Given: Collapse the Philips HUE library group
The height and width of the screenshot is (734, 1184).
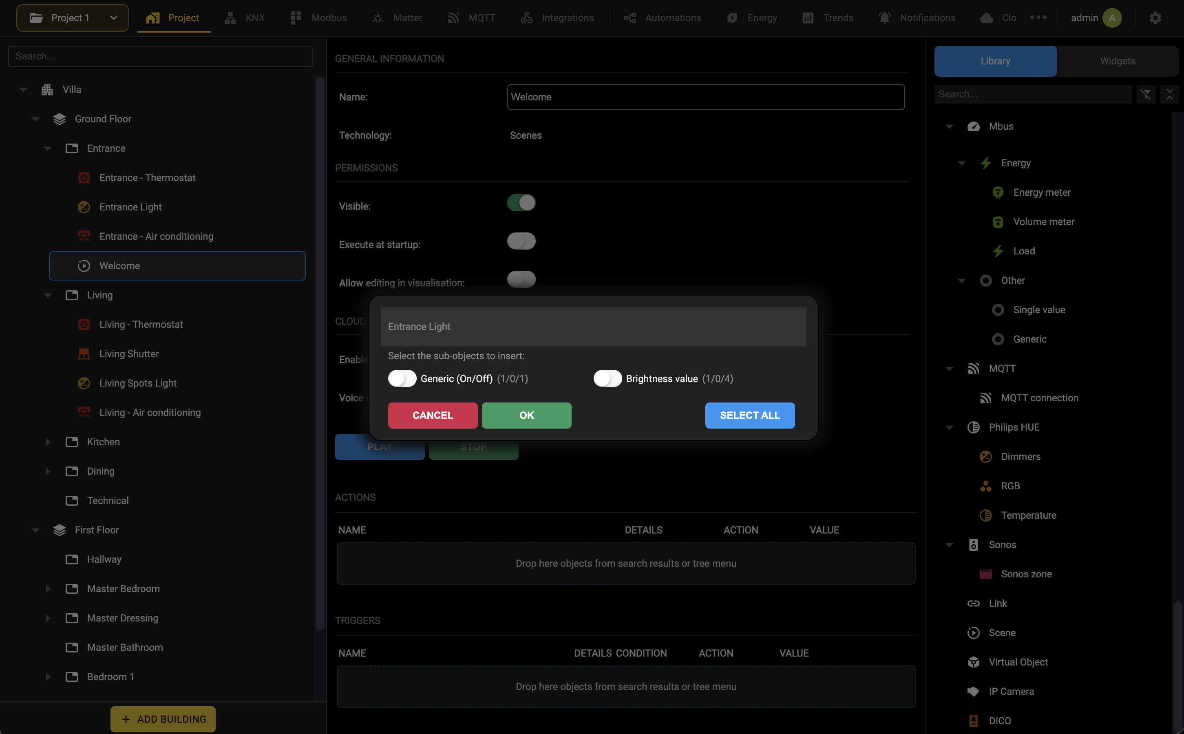Looking at the screenshot, I should tap(949, 428).
